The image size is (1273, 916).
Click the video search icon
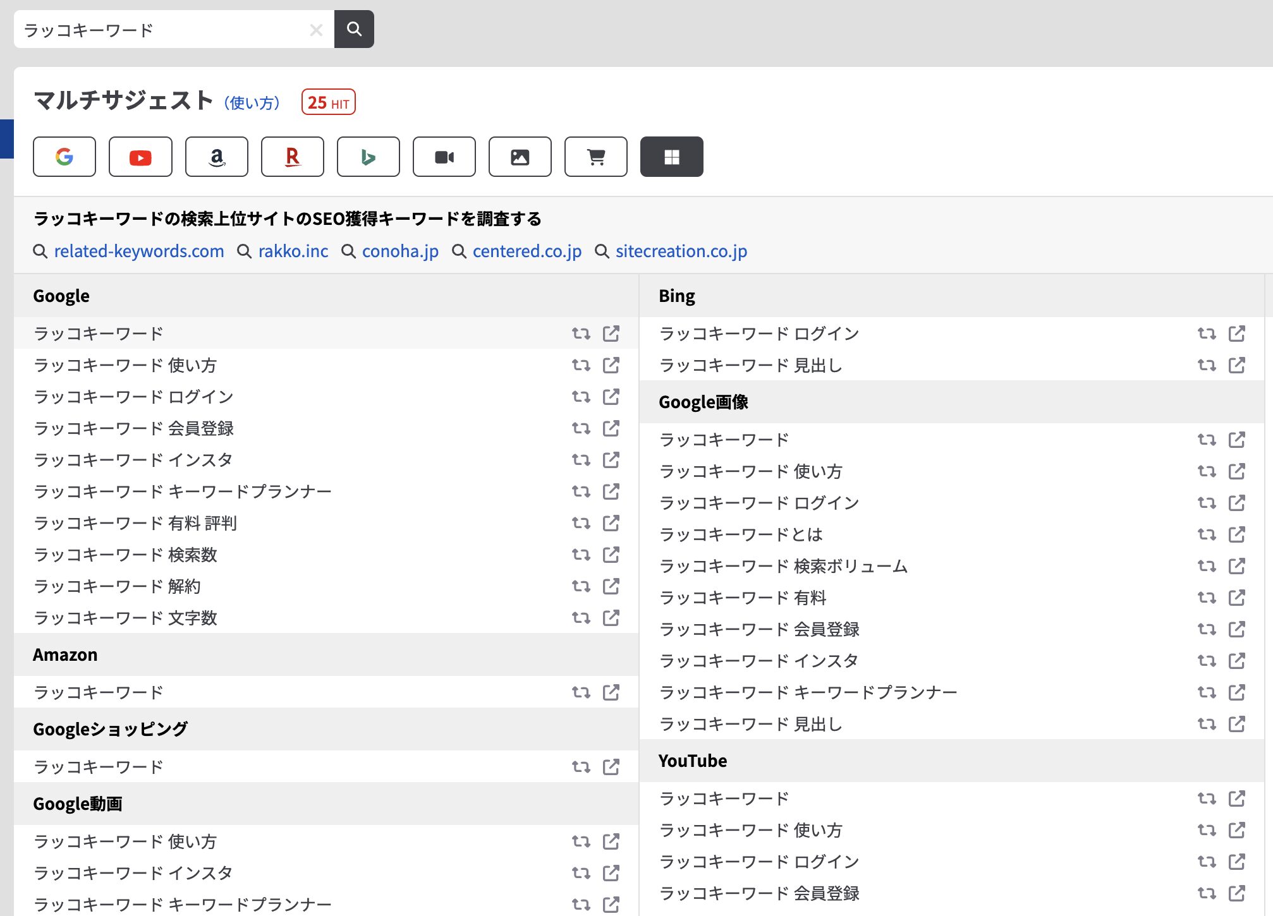click(x=445, y=155)
